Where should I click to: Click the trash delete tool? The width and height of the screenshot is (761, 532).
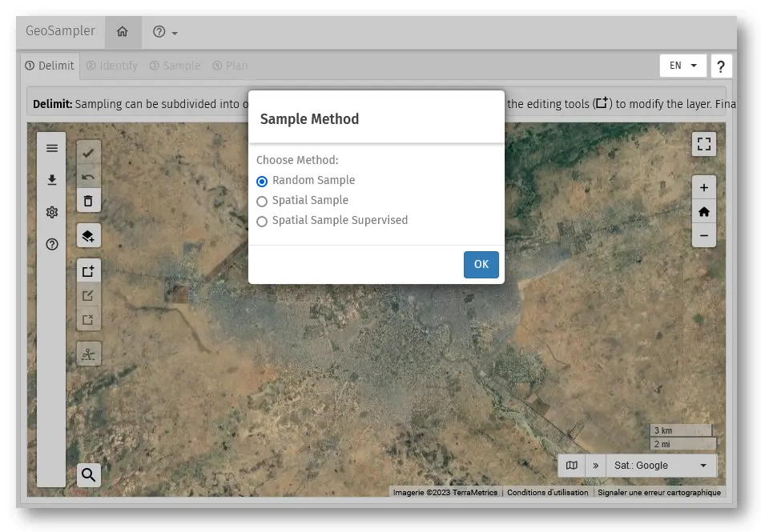coord(89,201)
